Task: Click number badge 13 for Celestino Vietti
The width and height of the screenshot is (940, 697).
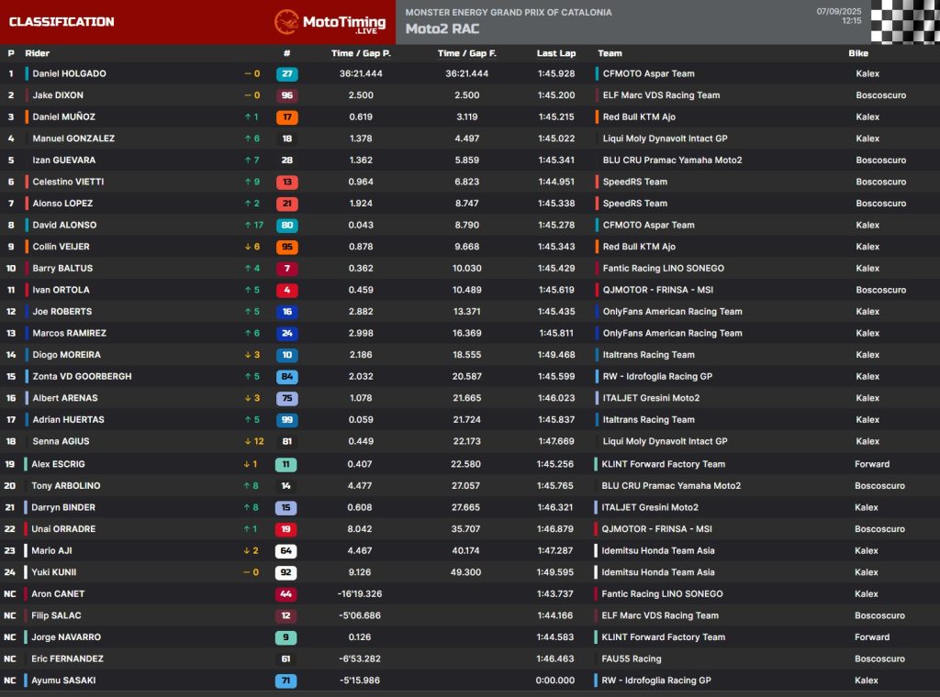Action: (287, 182)
